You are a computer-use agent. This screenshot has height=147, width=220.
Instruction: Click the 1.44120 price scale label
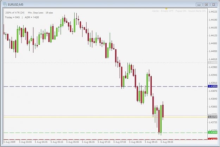point(213,36)
